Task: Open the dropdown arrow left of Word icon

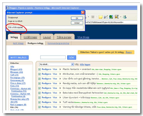Action: (88, 17)
